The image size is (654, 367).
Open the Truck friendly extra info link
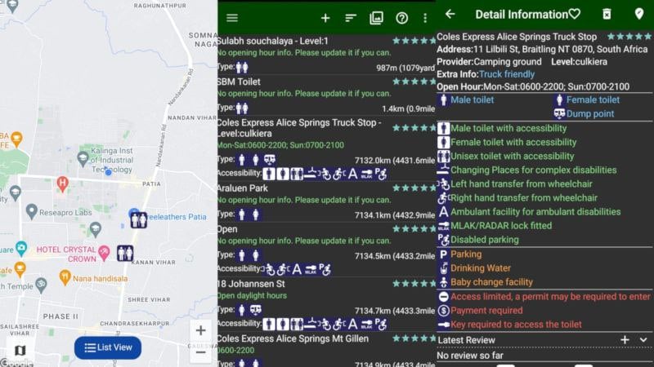click(507, 74)
